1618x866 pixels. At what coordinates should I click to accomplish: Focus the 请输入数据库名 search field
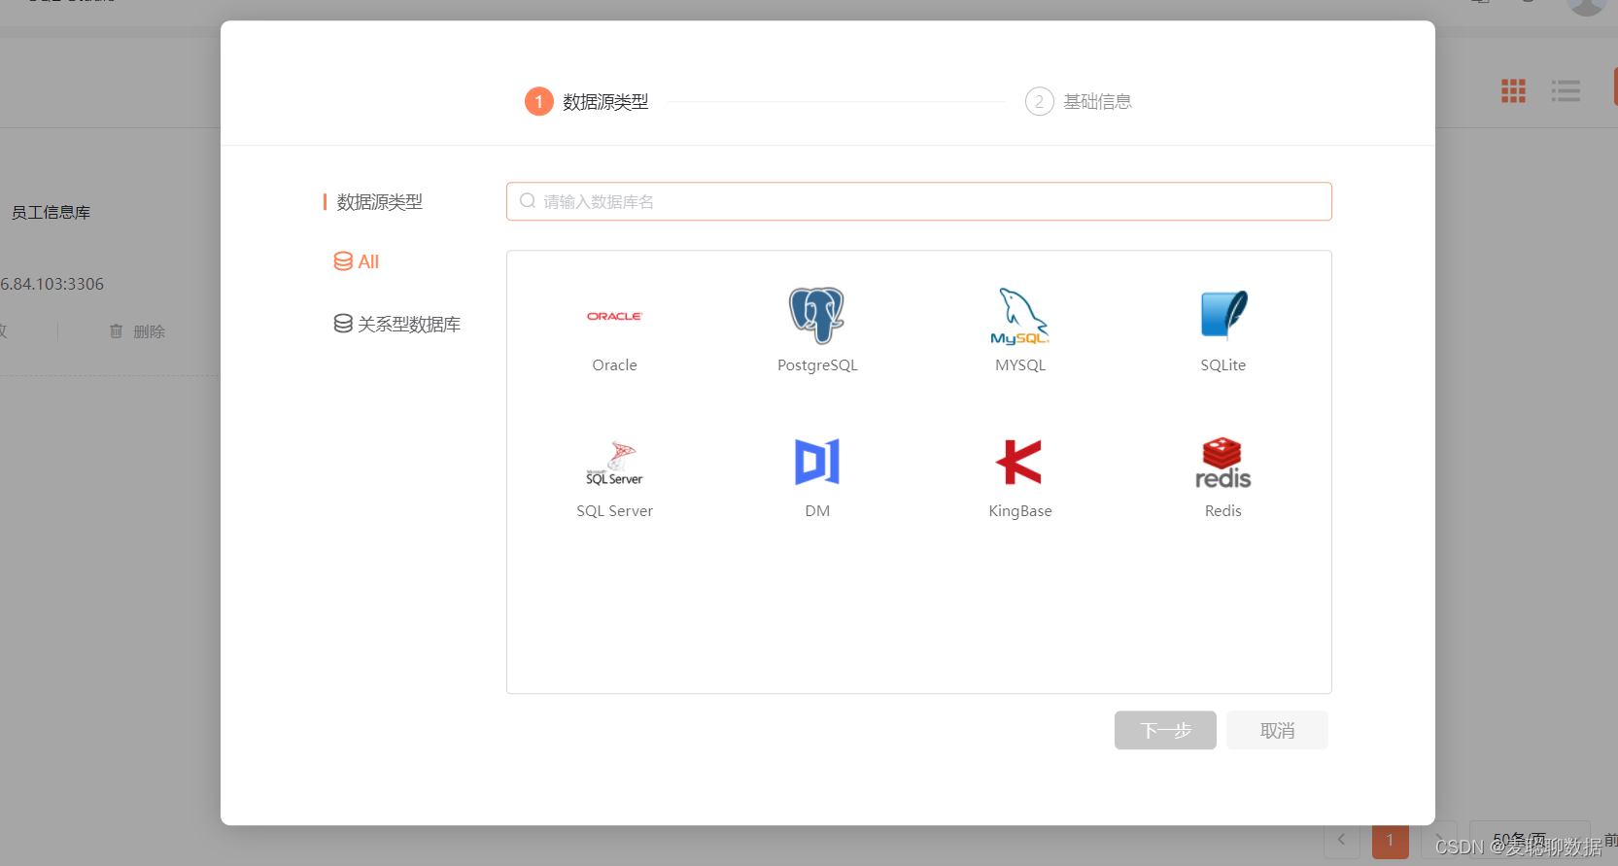919,201
